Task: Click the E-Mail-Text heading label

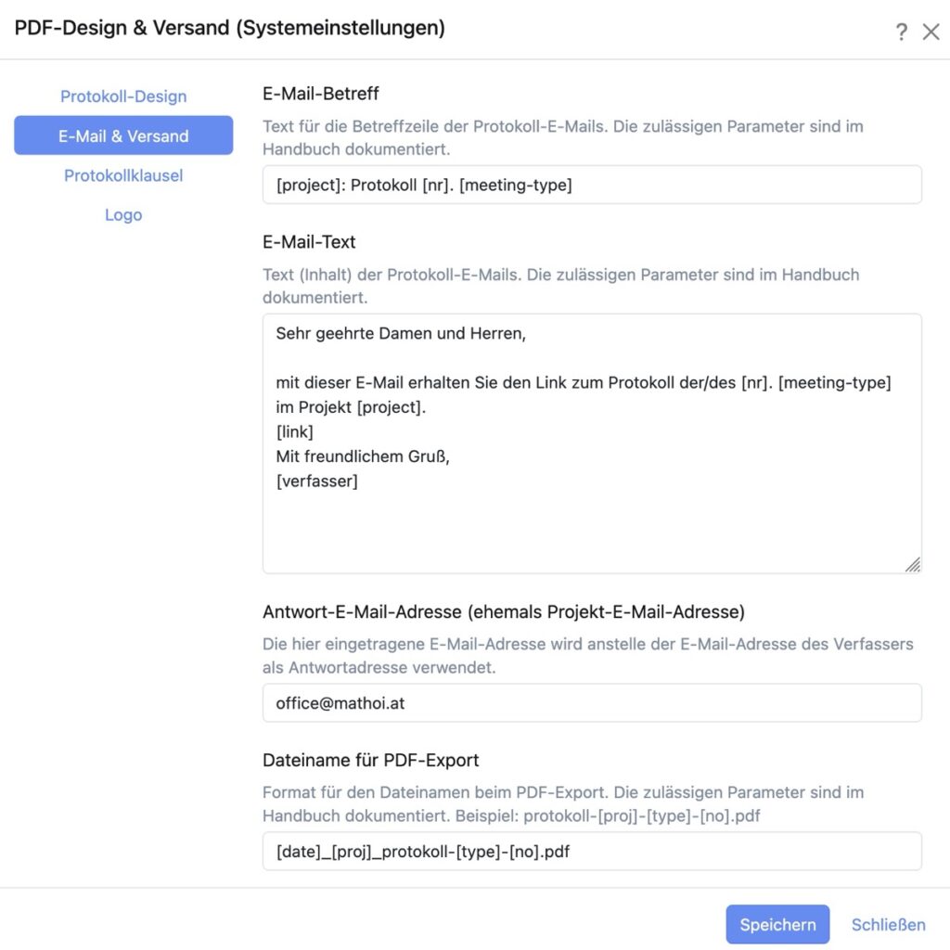Action: (309, 242)
